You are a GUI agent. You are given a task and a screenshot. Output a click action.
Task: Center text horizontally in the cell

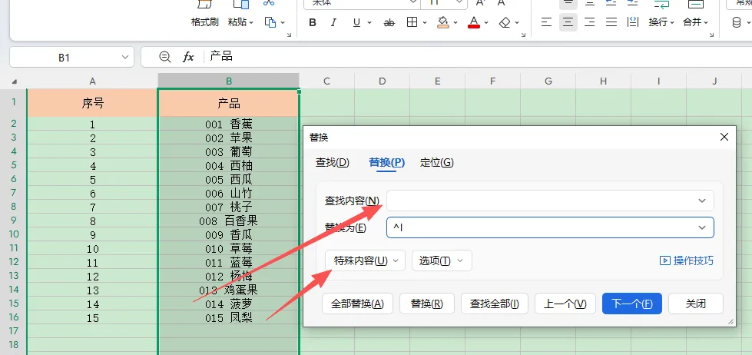pyautogui.click(x=568, y=22)
